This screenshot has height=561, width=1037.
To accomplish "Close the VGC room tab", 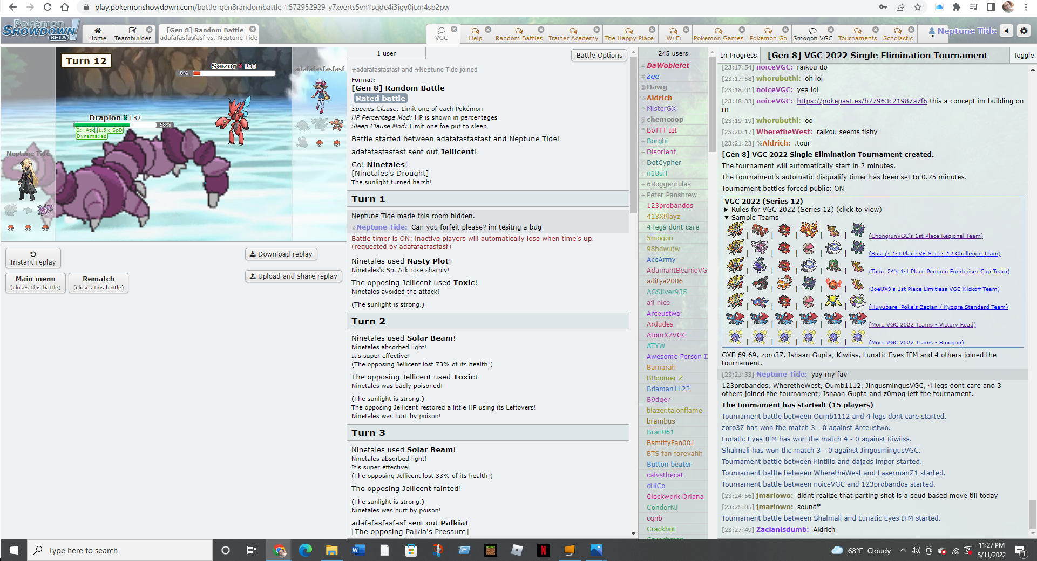I will (x=454, y=30).
